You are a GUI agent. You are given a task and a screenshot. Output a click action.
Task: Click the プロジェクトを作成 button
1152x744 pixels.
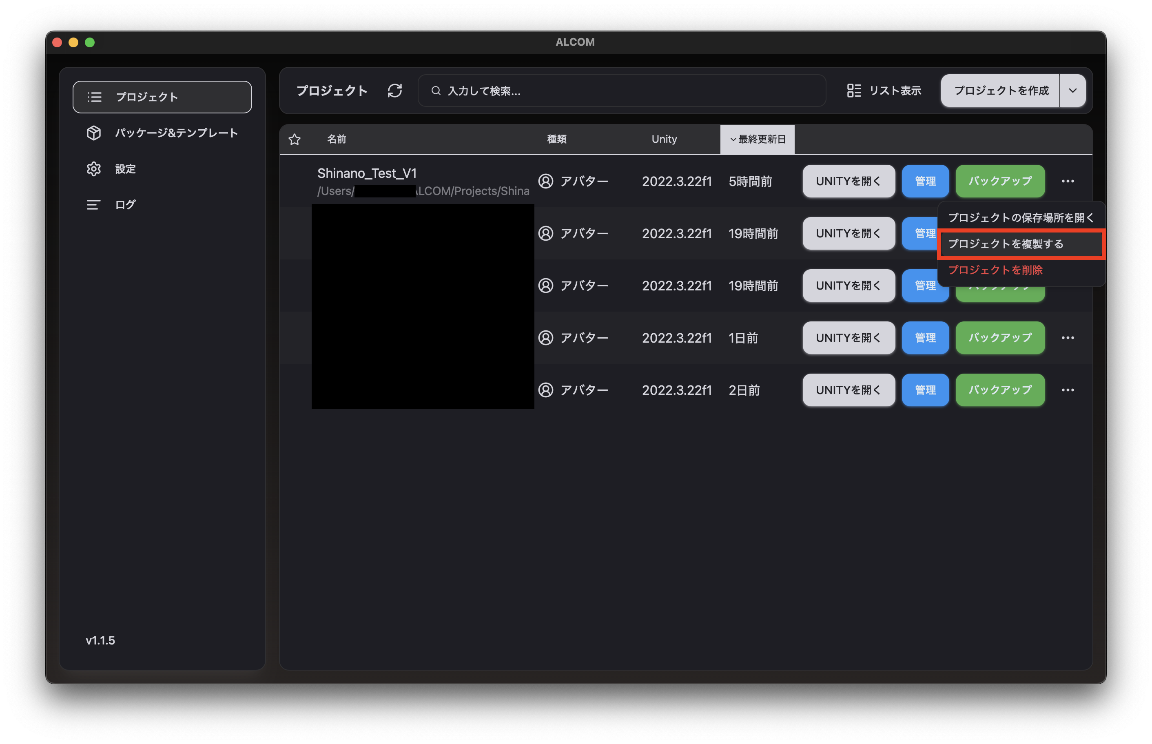[1000, 90]
